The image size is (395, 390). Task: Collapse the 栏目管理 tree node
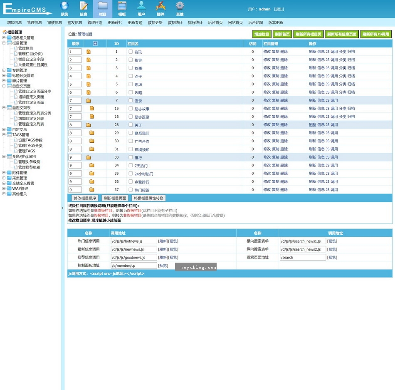4,43
